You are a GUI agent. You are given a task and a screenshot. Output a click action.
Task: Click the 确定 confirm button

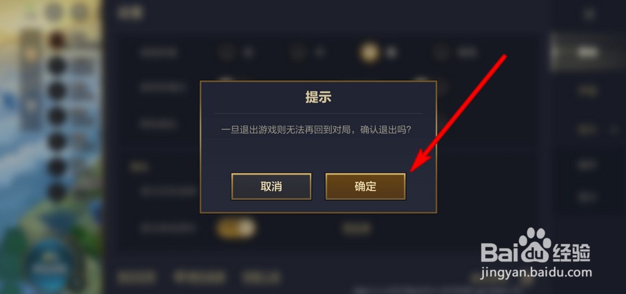tap(366, 186)
